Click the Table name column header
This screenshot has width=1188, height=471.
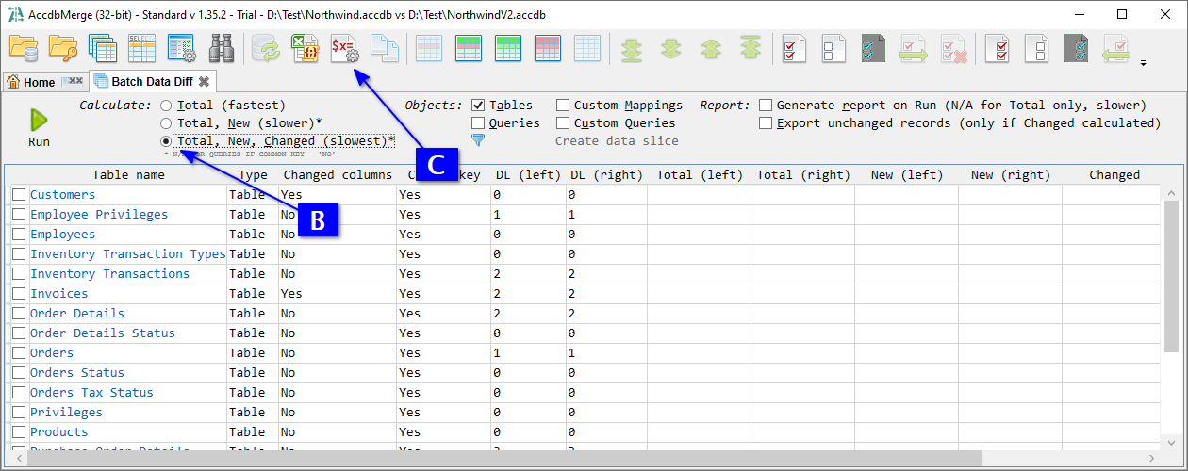point(128,175)
